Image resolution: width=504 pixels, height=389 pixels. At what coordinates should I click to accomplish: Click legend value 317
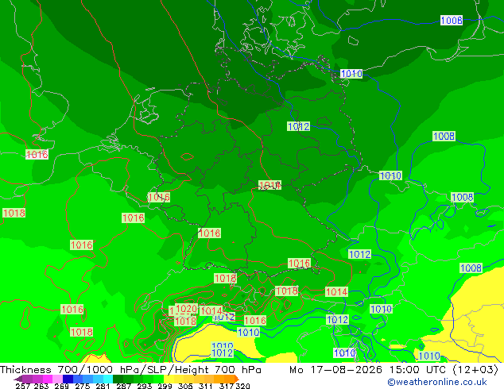tap(227, 386)
